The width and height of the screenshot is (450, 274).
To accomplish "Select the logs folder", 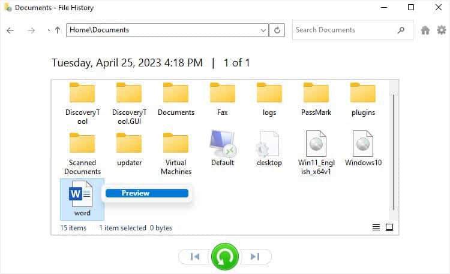I will coord(269,99).
